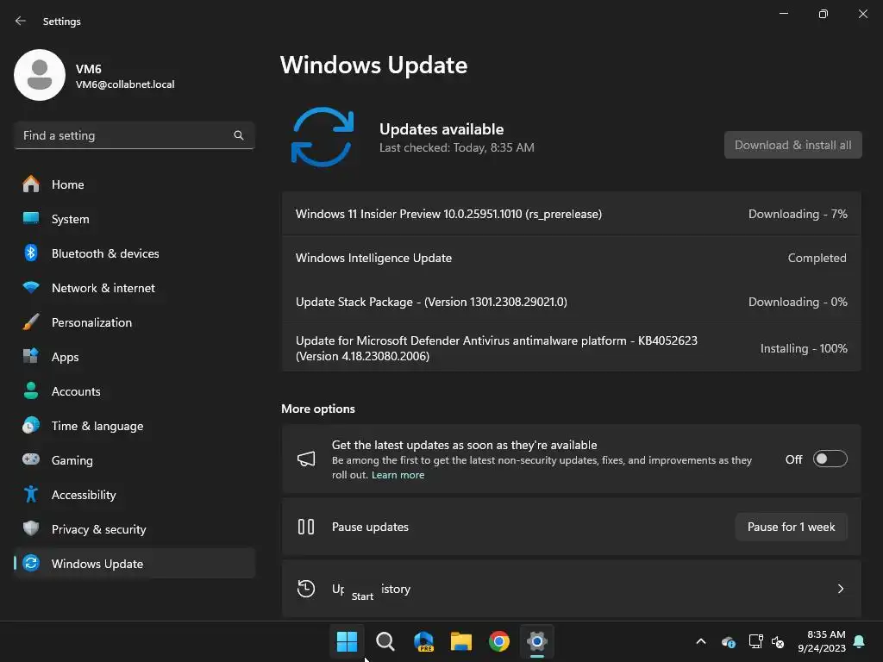Select Personalization in sidebar

134,322
